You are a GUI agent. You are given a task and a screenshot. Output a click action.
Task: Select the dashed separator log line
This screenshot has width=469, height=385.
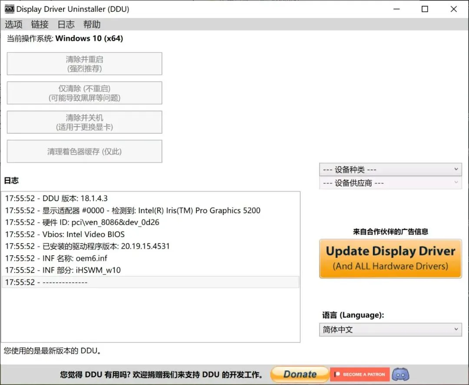tap(150, 282)
